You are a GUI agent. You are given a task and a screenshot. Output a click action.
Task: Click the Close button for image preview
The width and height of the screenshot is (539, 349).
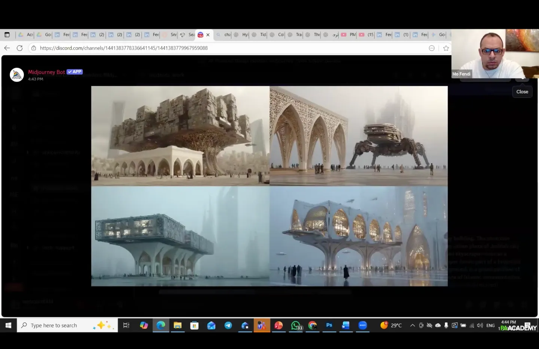pos(522,92)
